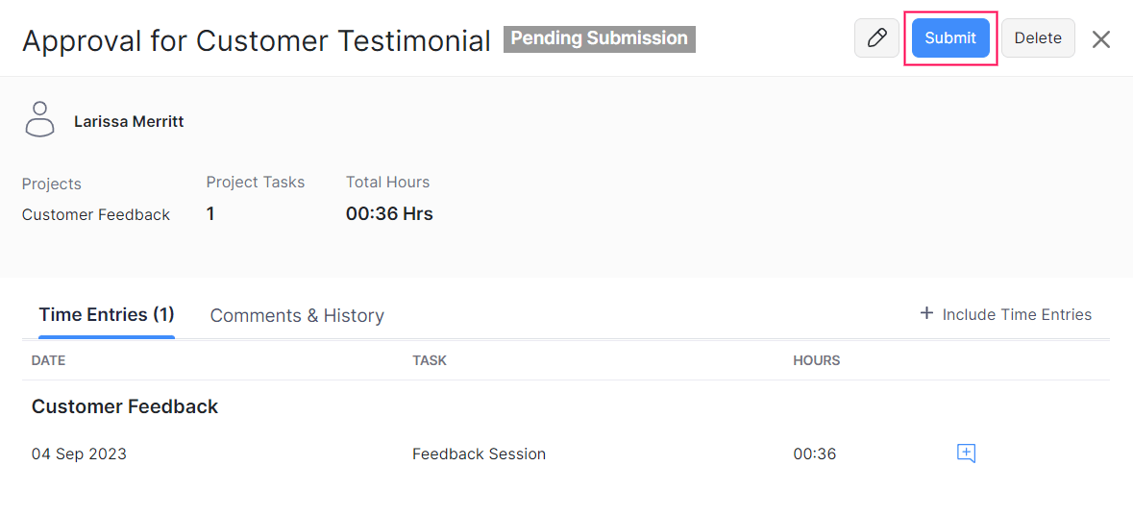
Task: Switch to the Time Entries (1) tab
Action: [107, 315]
